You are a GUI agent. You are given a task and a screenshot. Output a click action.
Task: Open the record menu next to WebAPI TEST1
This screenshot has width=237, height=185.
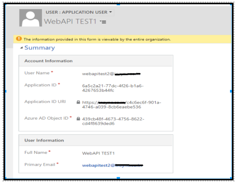pos(103,22)
